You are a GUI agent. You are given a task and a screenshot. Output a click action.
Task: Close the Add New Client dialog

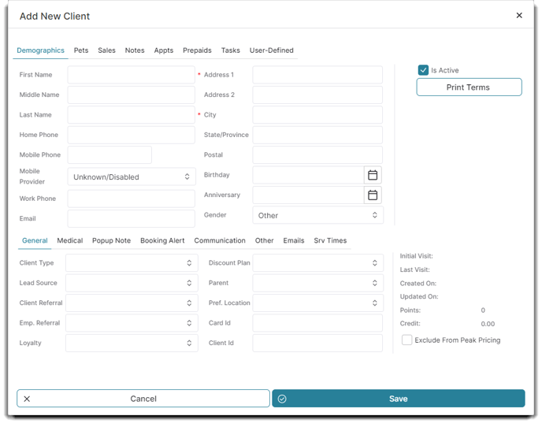click(x=519, y=15)
